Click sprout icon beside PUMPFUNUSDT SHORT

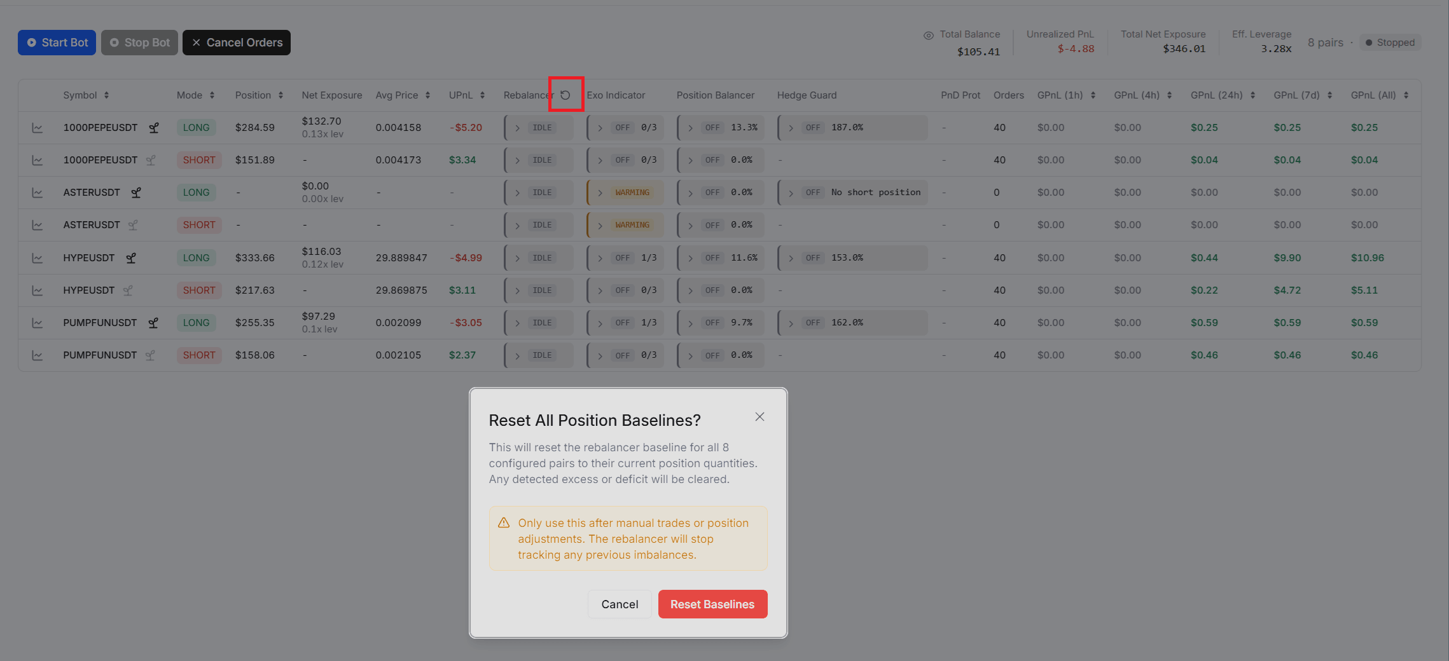[150, 355]
